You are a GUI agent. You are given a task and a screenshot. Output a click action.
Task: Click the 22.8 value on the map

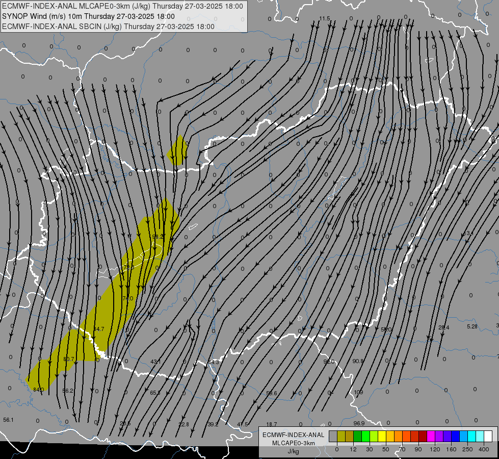click(183, 425)
